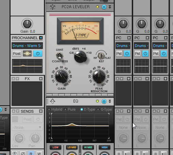Image resolution: width=173 pixels, height=155 pixels.
Task: Click FX up arrow on second narrow PC strip
Action: point(136,79)
